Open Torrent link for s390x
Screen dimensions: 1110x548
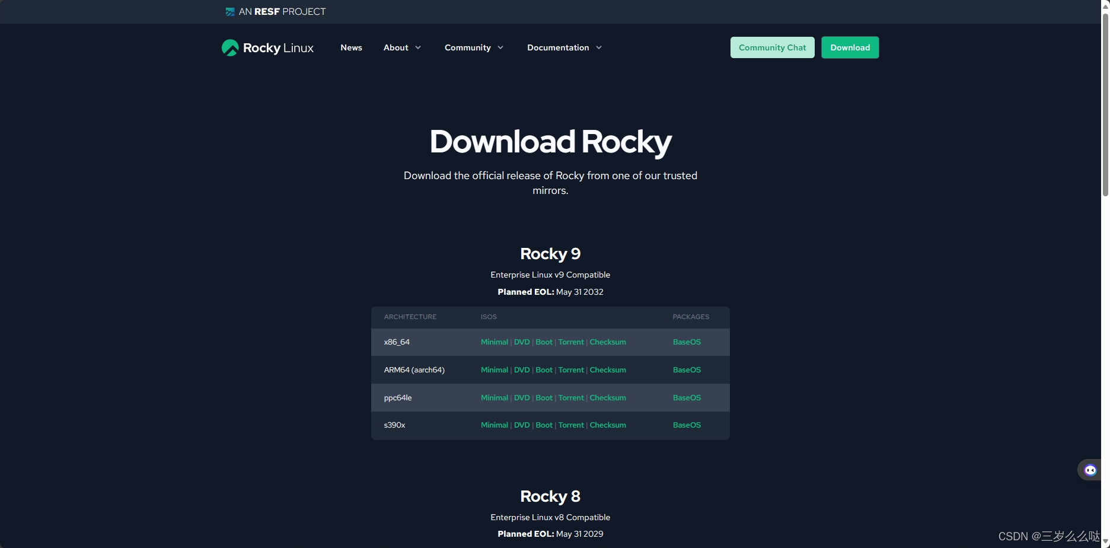(x=571, y=425)
